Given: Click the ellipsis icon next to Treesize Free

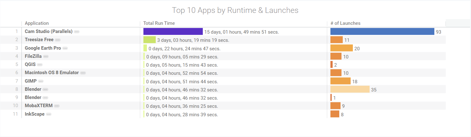Looking at the screenshot, I should coord(57,40).
